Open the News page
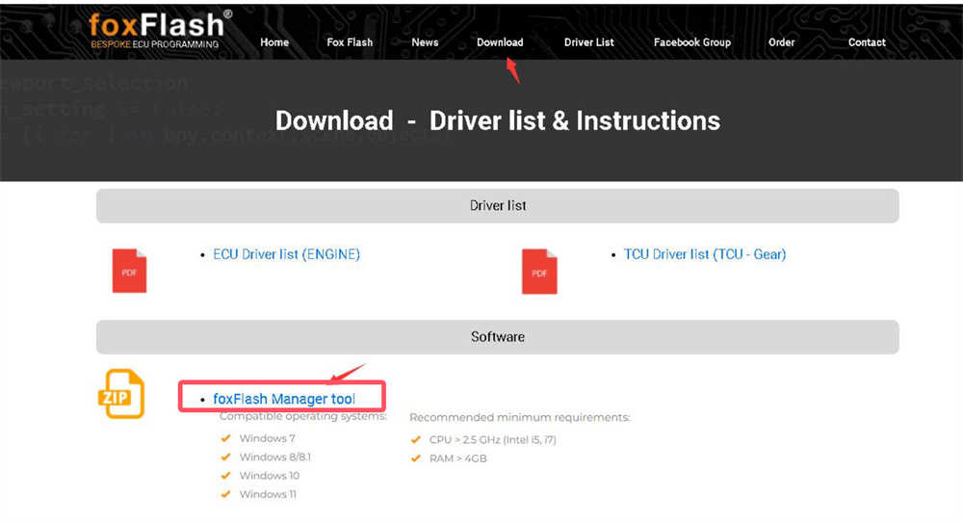 (x=425, y=42)
